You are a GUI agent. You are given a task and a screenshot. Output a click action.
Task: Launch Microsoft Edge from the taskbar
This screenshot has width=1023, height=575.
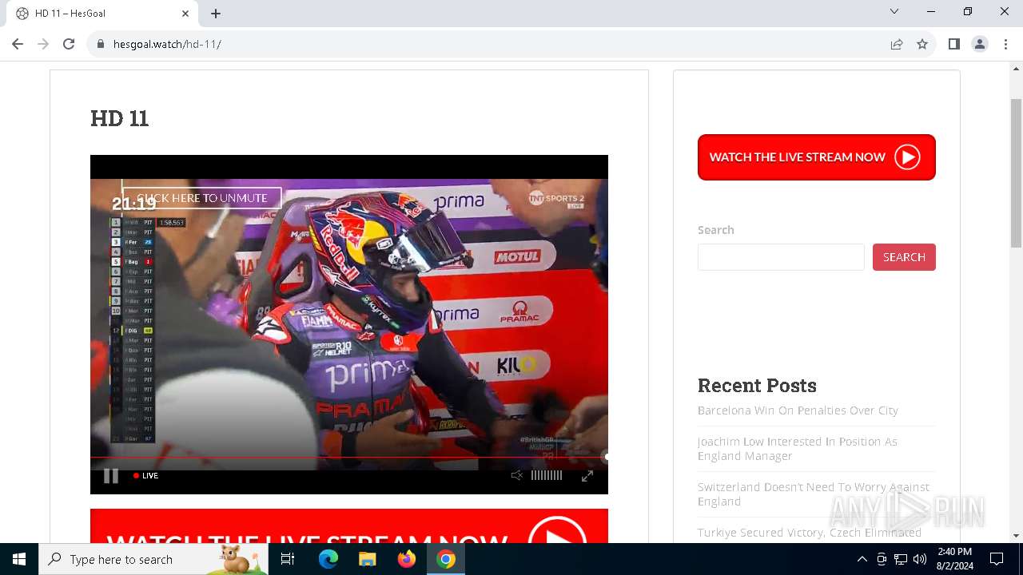(328, 559)
